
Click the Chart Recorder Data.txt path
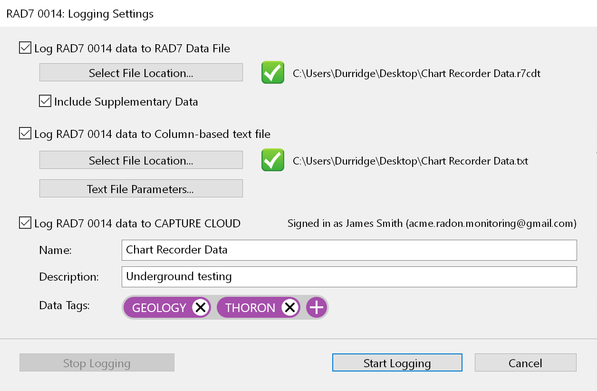(x=411, y=161)
